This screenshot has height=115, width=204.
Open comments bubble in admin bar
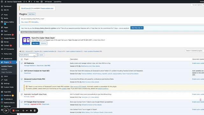[x=30, y=2]
